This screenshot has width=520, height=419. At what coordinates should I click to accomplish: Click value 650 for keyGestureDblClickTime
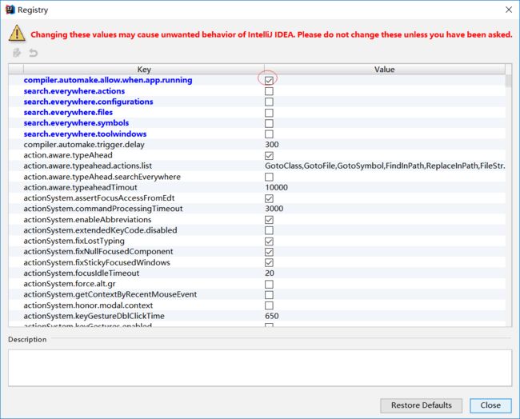(272, 316)
